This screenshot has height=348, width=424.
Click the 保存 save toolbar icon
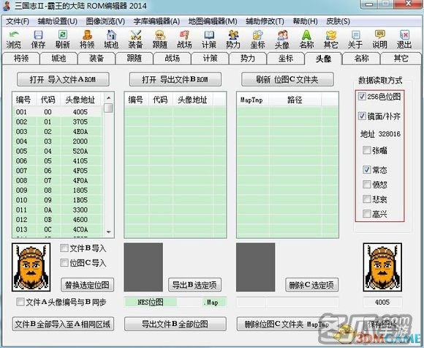coord(38,40)
